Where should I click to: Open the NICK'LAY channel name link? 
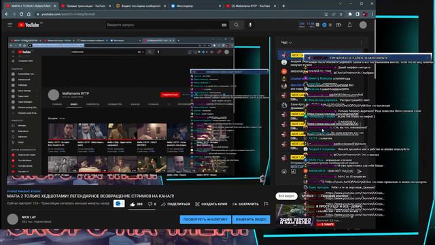pos(29,217)
